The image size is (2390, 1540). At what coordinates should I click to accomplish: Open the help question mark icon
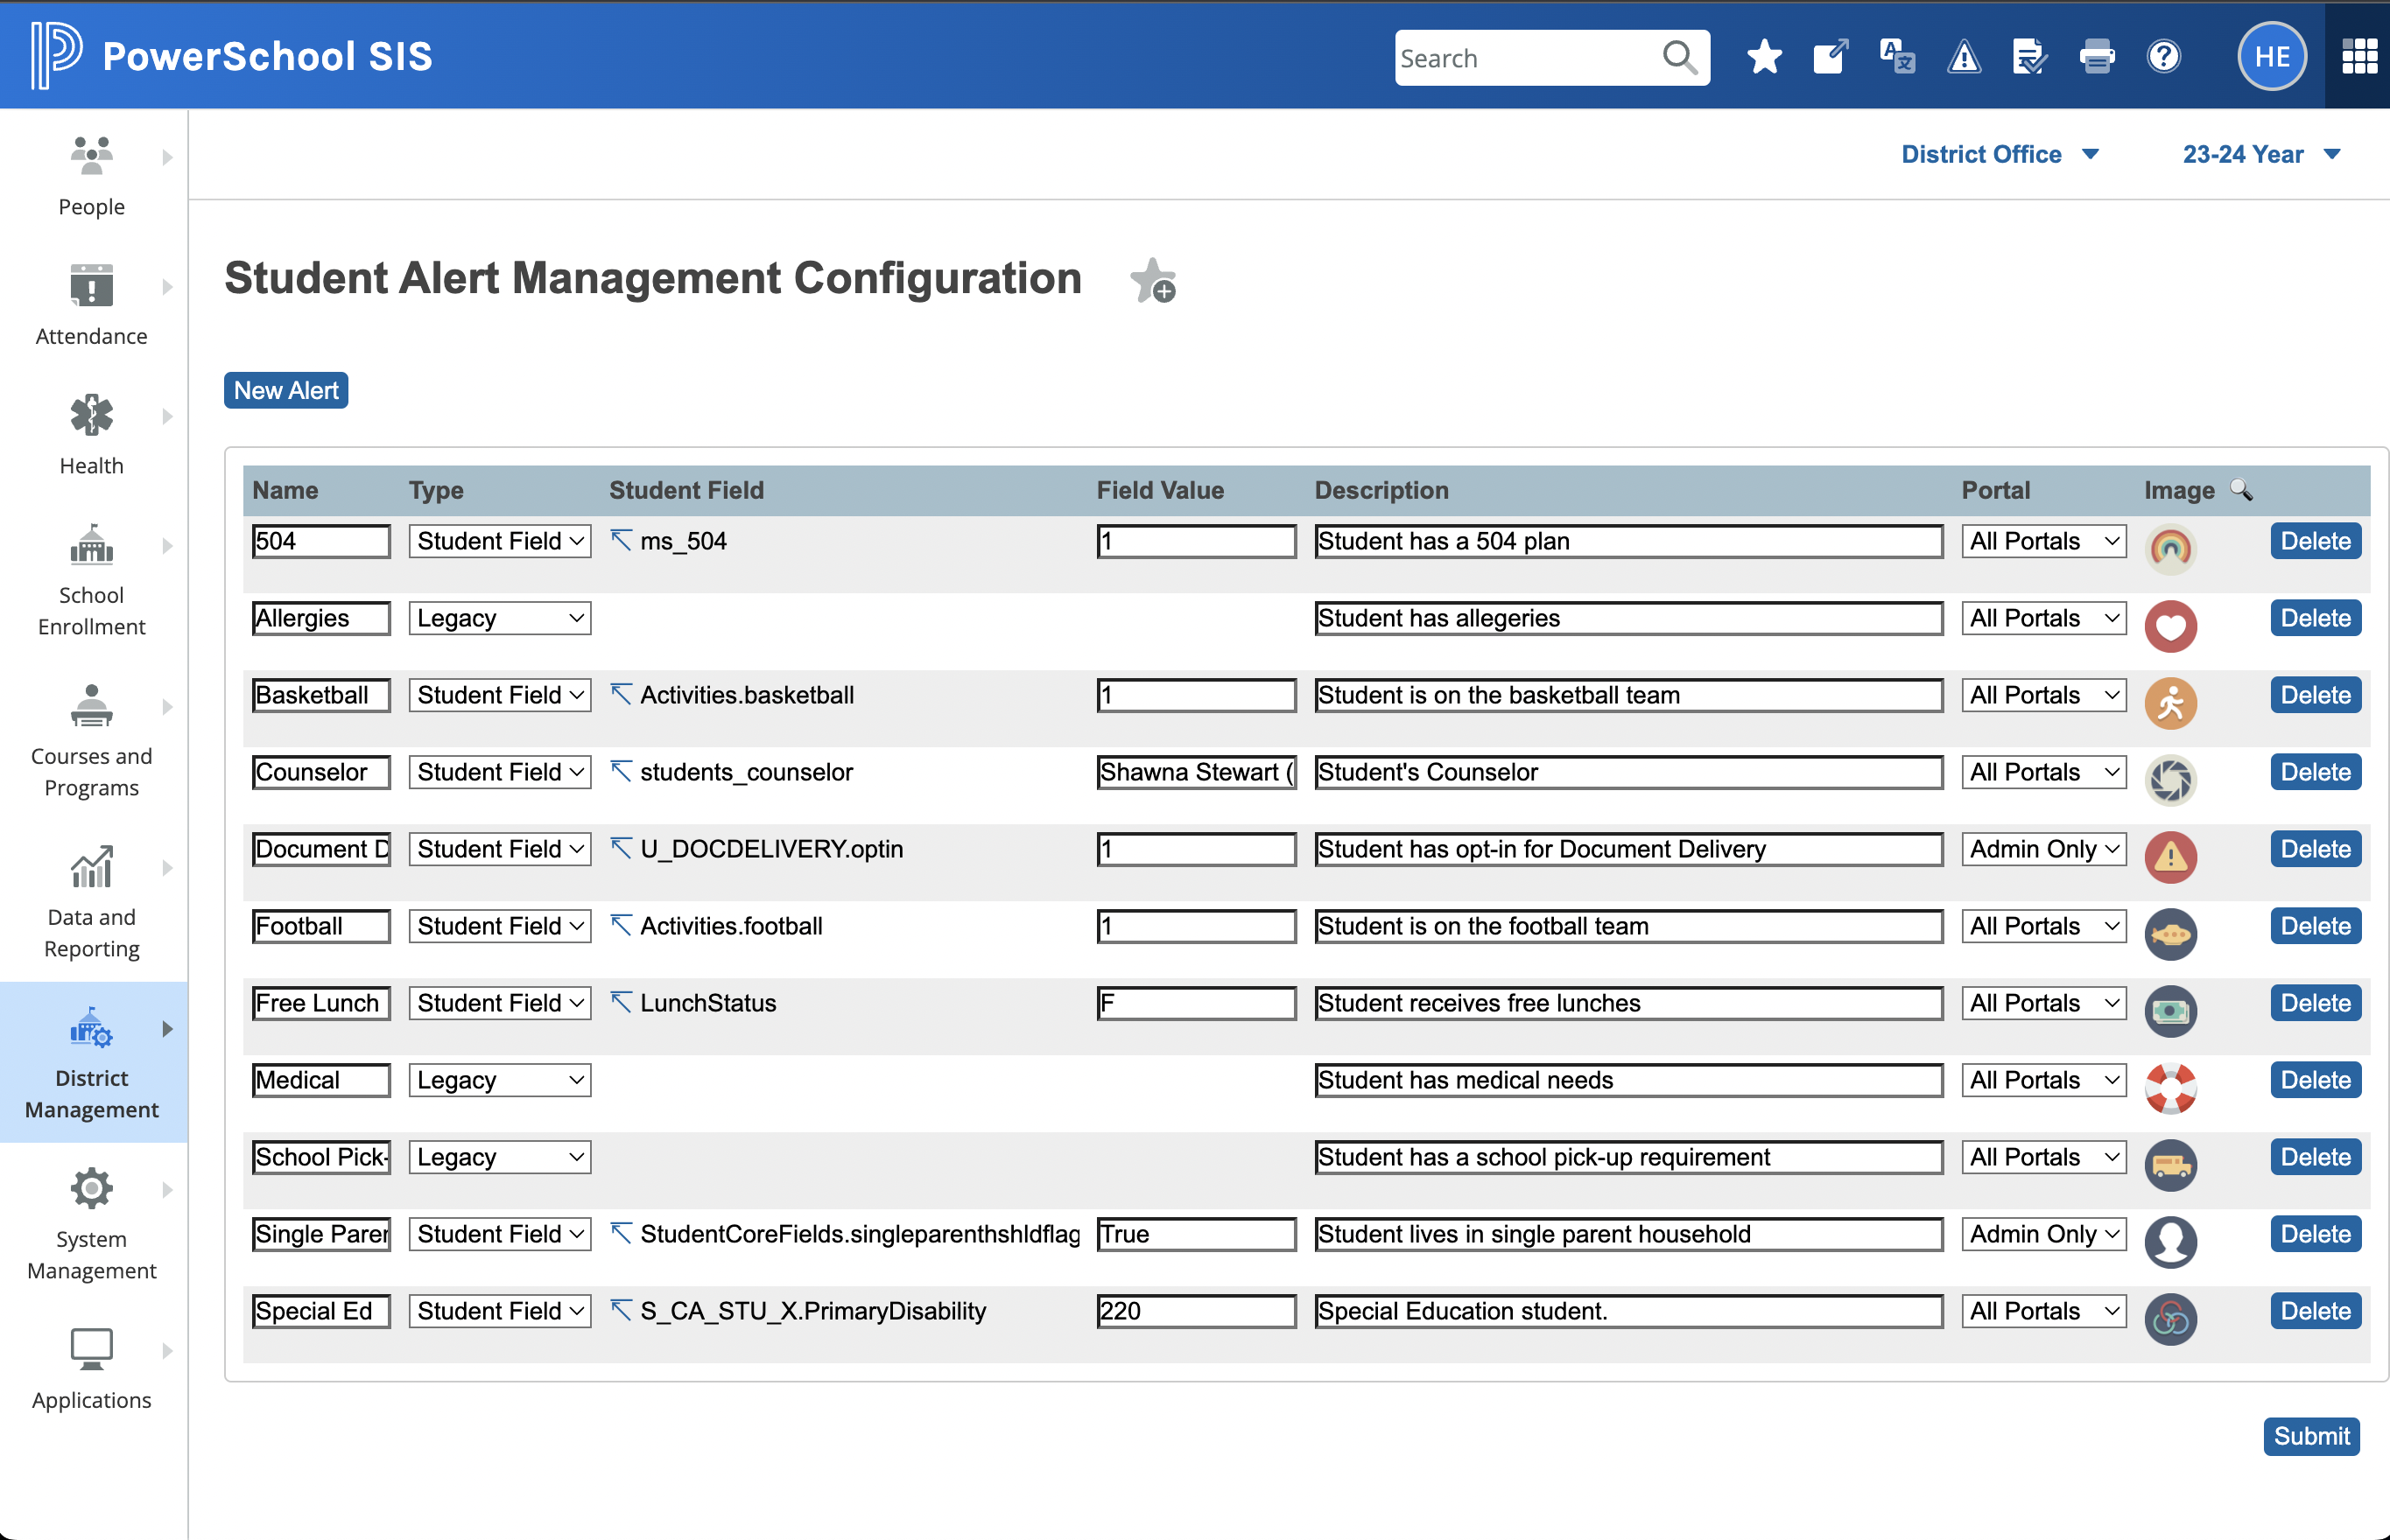pyautogui.click(x=2164, y=57)
